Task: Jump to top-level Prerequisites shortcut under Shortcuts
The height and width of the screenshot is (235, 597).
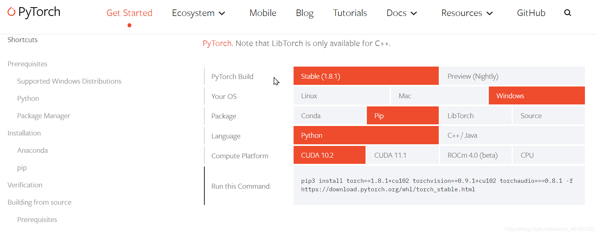Action: [x=27, y=64]
